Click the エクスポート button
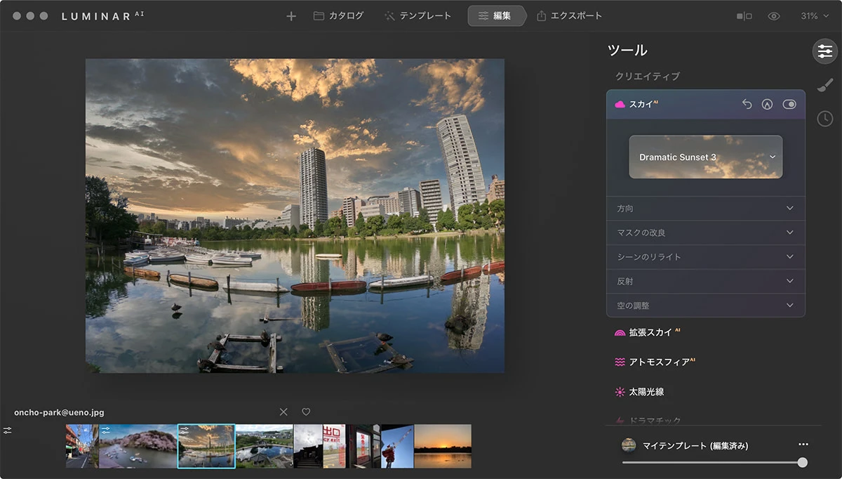 click(570, 15)
